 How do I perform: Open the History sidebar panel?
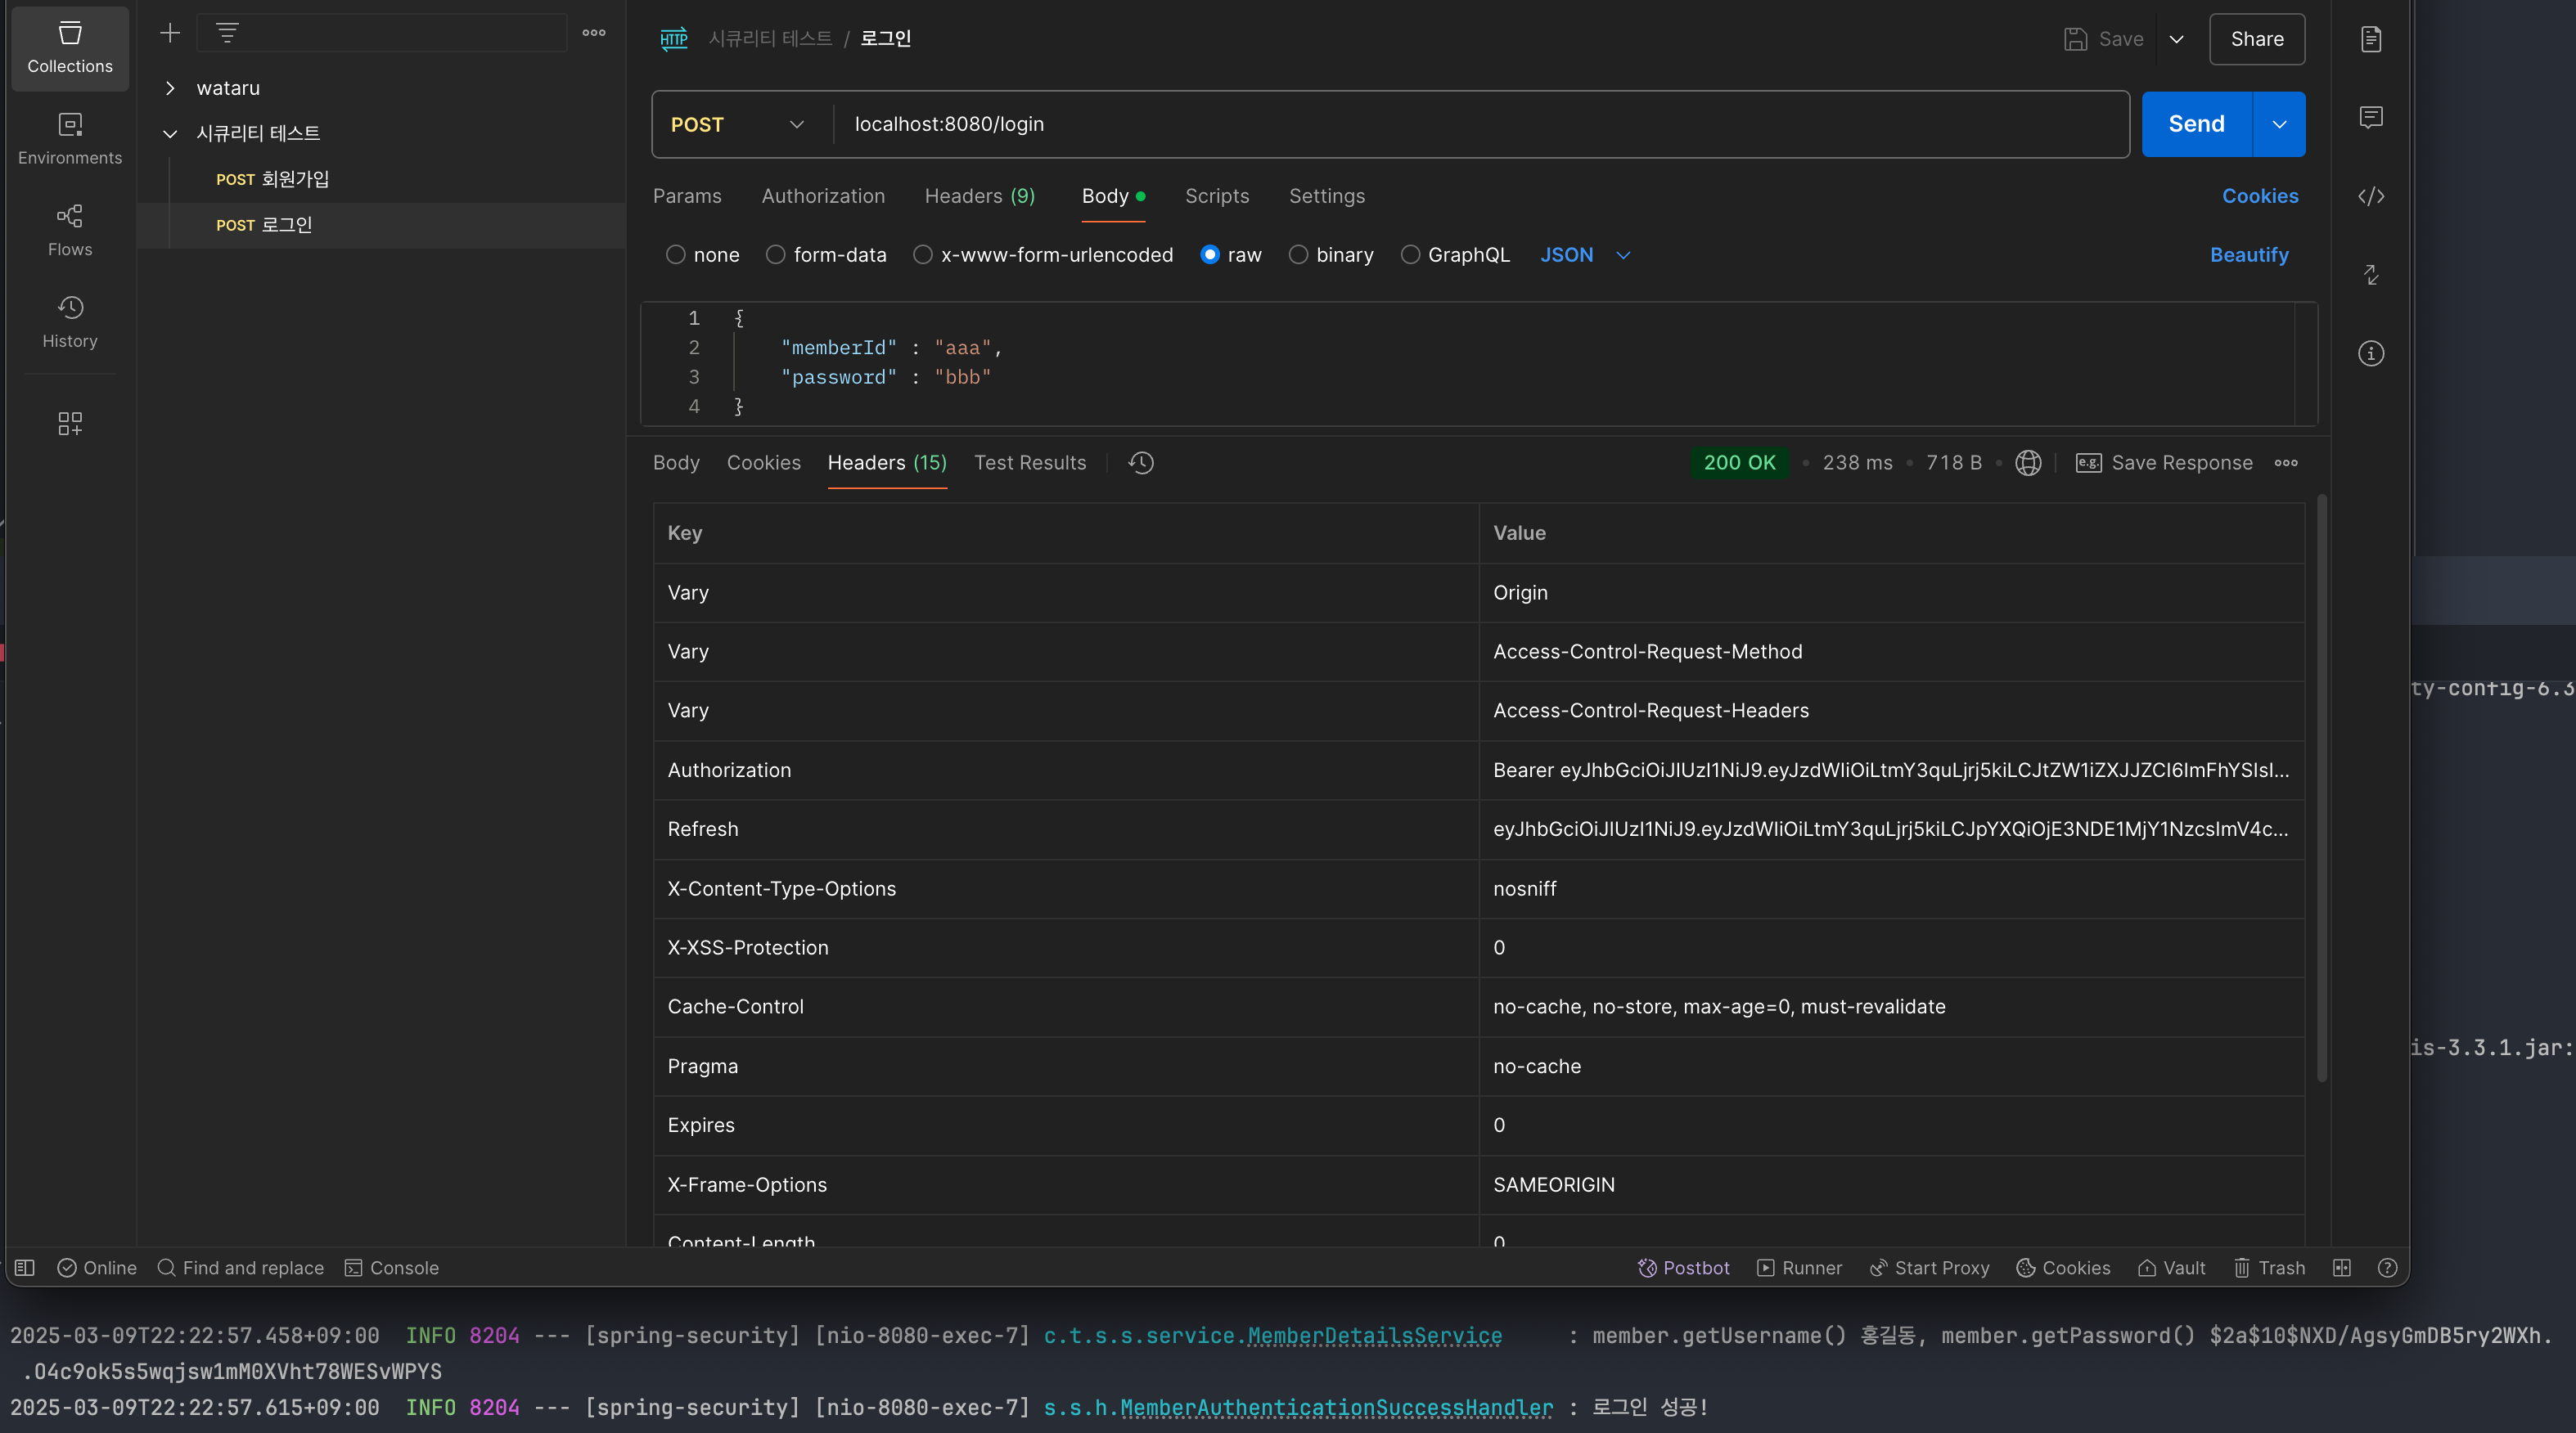point(70,321)
